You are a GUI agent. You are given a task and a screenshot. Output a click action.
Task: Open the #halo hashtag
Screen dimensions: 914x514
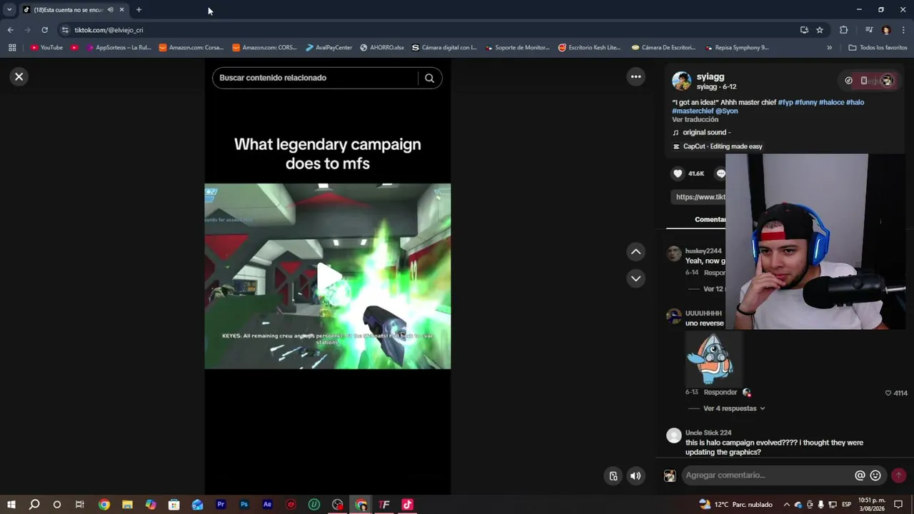(x=855, y=102)
